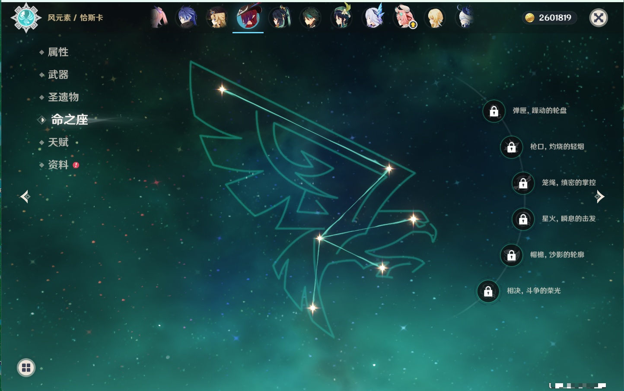Click the Anemo element emblem top-left
The image size is (624, 391).
click(x=26, y=18)
